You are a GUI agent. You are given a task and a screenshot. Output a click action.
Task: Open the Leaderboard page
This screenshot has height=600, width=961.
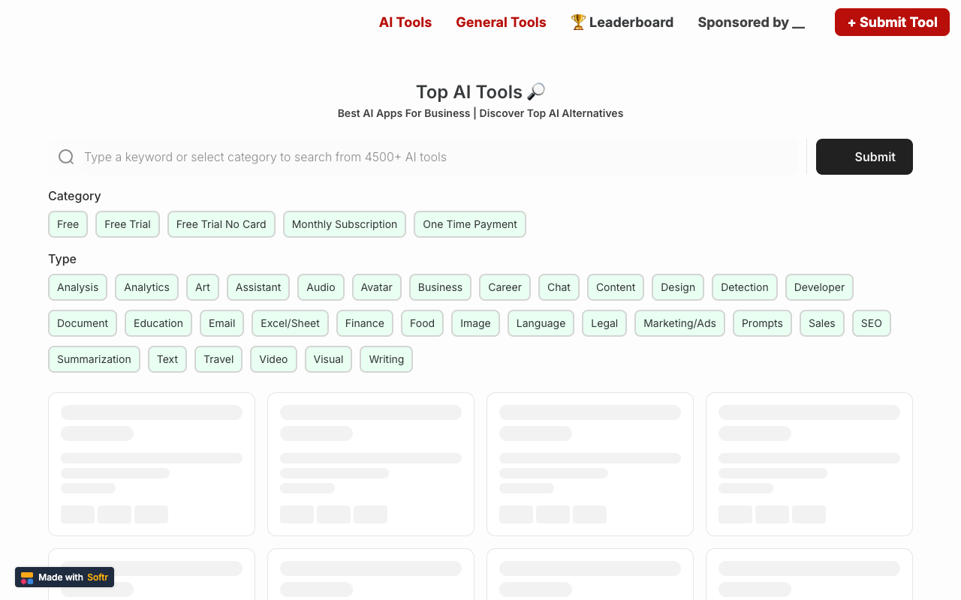point(622,22)
